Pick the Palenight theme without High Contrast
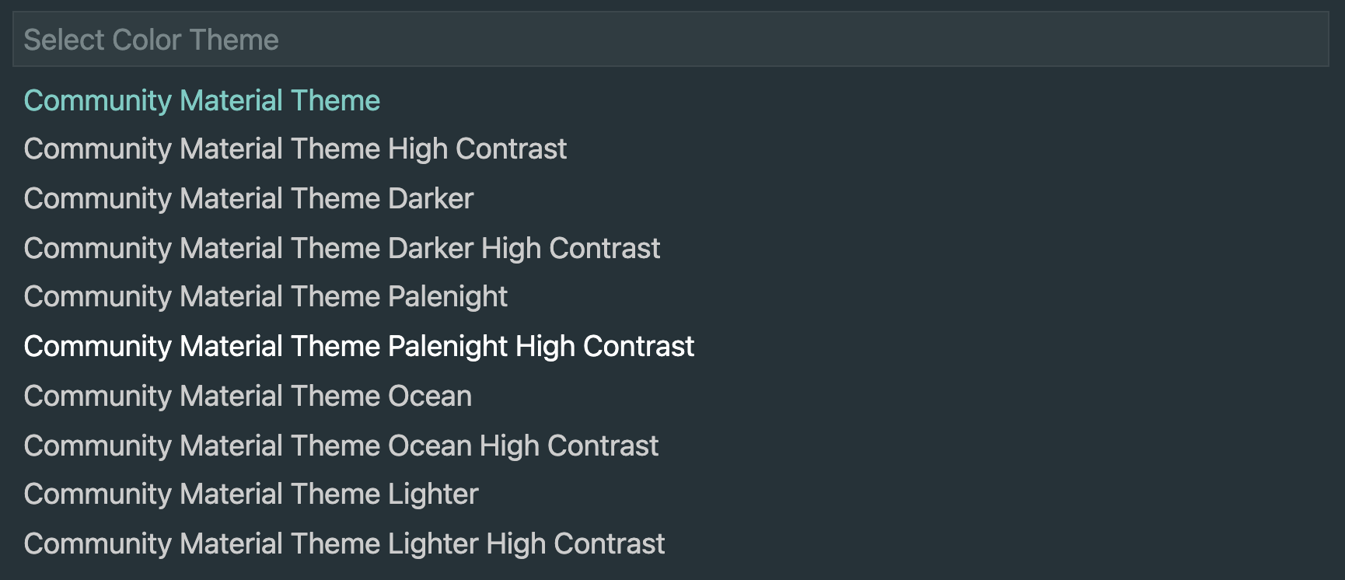1345x580 pixels. 265,297
